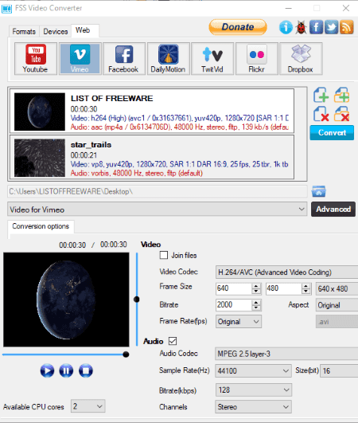Select the Youtube web preset
The width and height of the screenshot is (358, 423).
click(x=36, y=58)
